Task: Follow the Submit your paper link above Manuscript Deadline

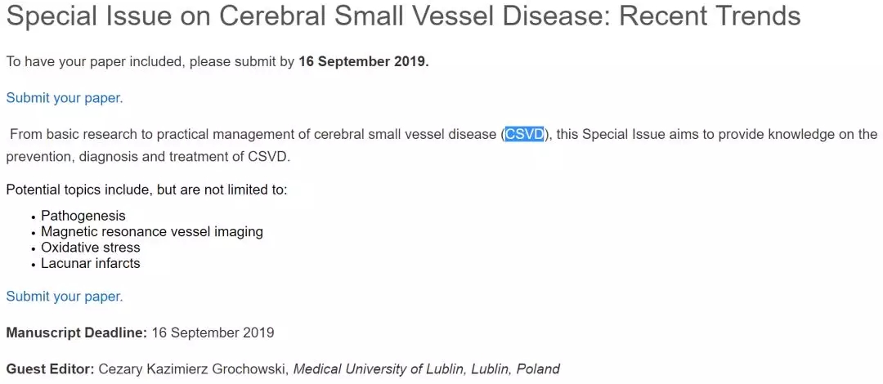Action: pos(65,296)
